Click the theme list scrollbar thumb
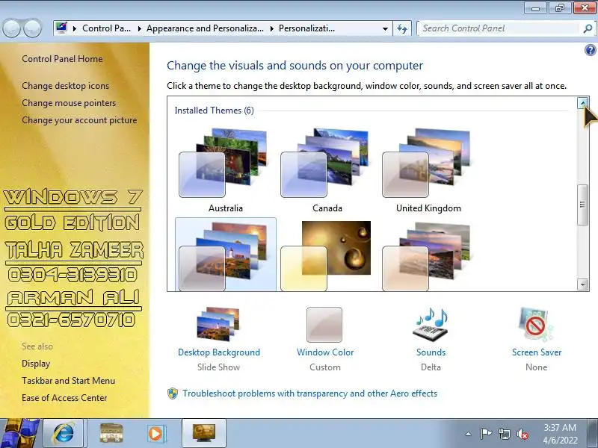The height and width of the screenshot is (448, 598). pos(582,205)
